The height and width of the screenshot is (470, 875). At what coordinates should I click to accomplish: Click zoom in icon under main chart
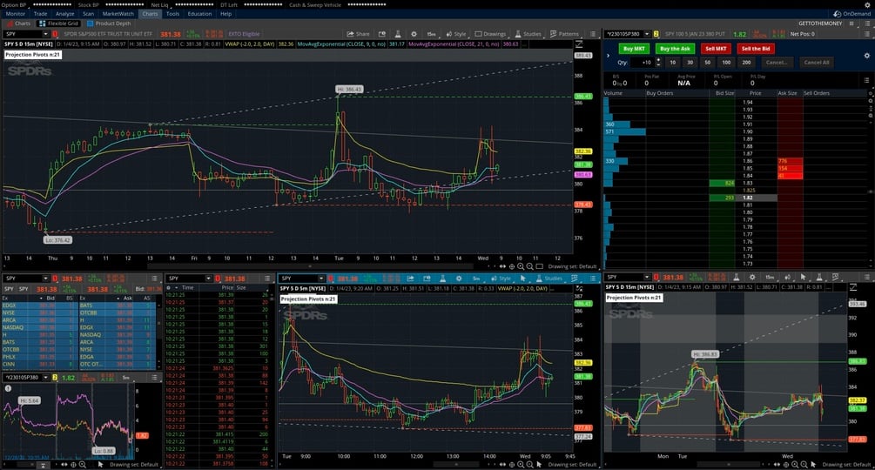[x=521, y=266]
